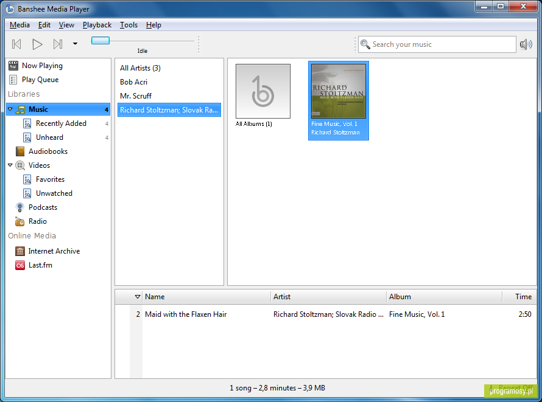Click the Radio icon
The image size is (542, 402).
[x=19, y=221]
